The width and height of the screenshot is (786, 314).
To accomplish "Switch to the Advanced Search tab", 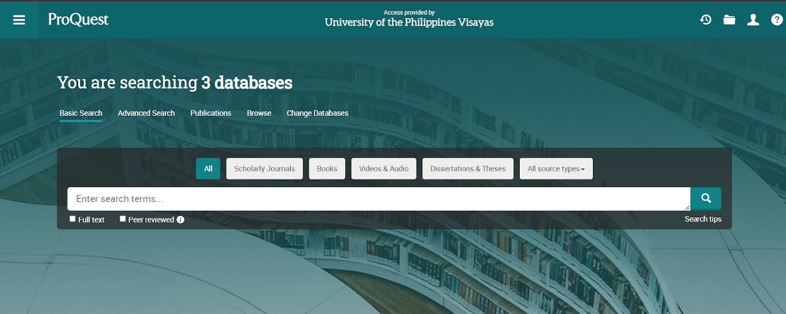I will coord(147,113).
